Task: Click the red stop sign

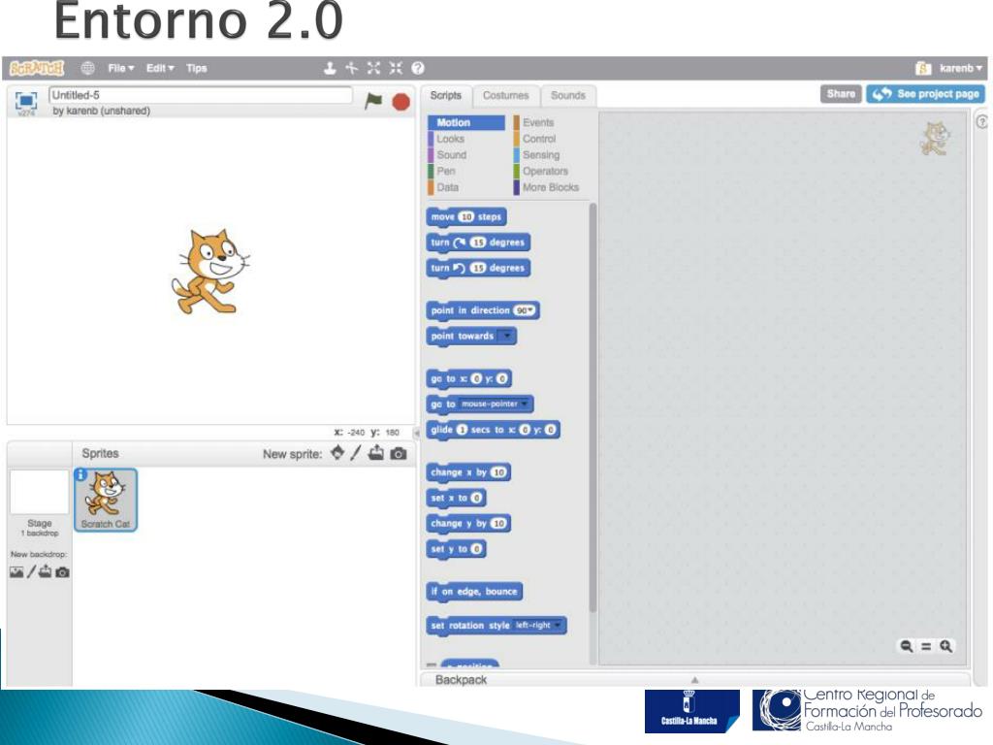Action: (400, 101)
